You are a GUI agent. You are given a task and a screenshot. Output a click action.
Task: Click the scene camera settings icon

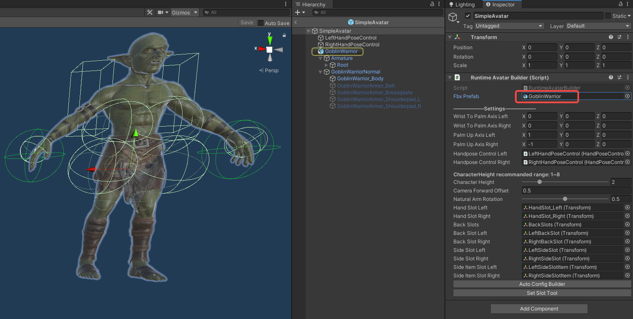click(161, 12)
